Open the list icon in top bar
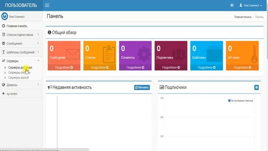The image size is (268, 151). tap(232, 5)
